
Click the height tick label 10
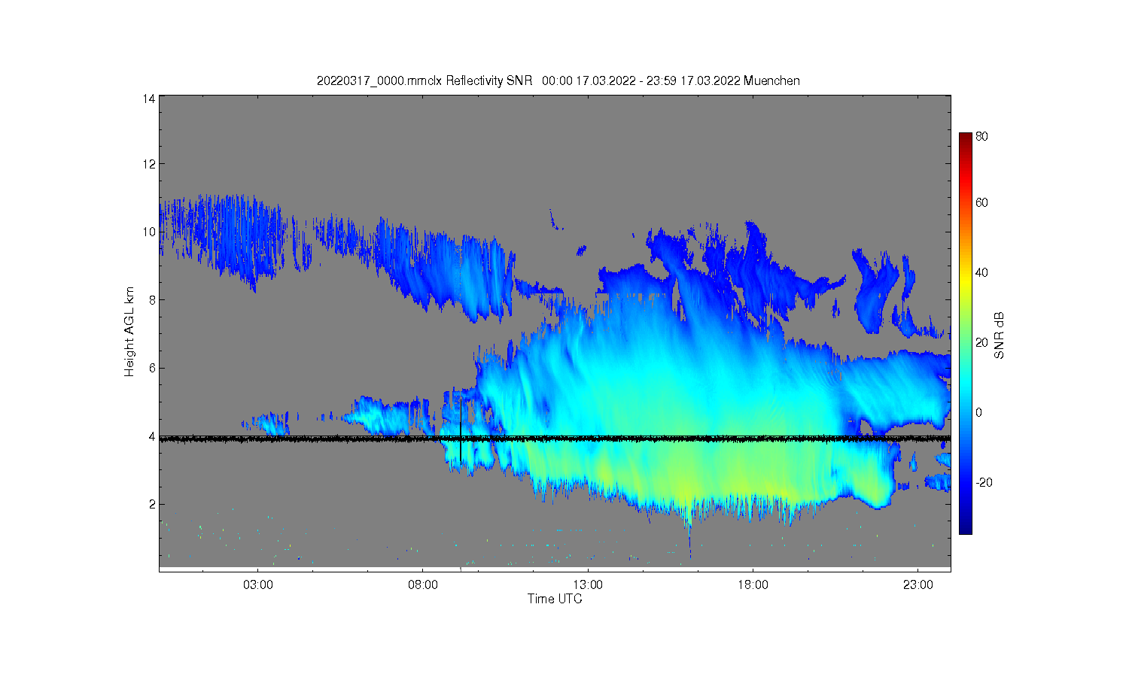[x=149, y=232]
